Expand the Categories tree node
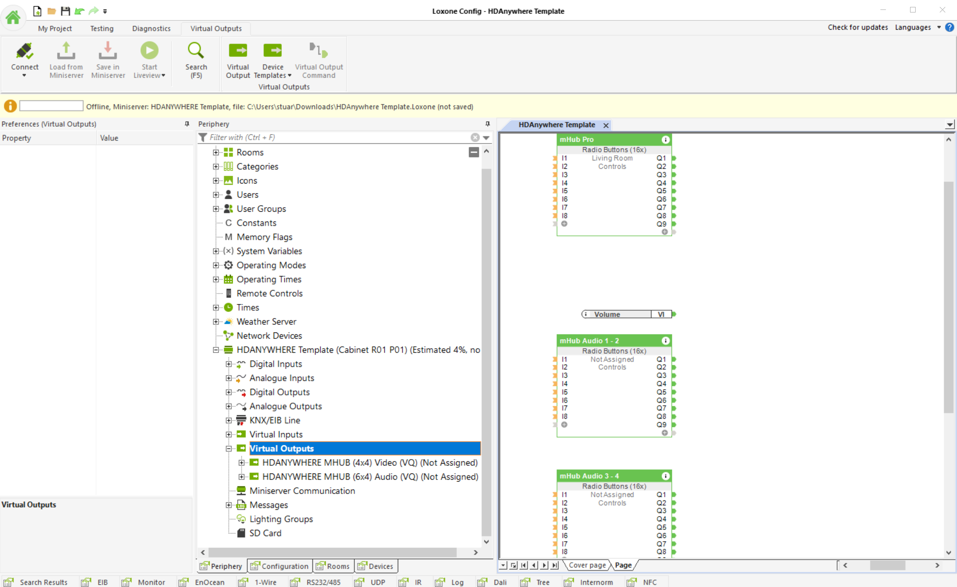The height and width of the screenshot is (587, 957). (x=215, y=167)
